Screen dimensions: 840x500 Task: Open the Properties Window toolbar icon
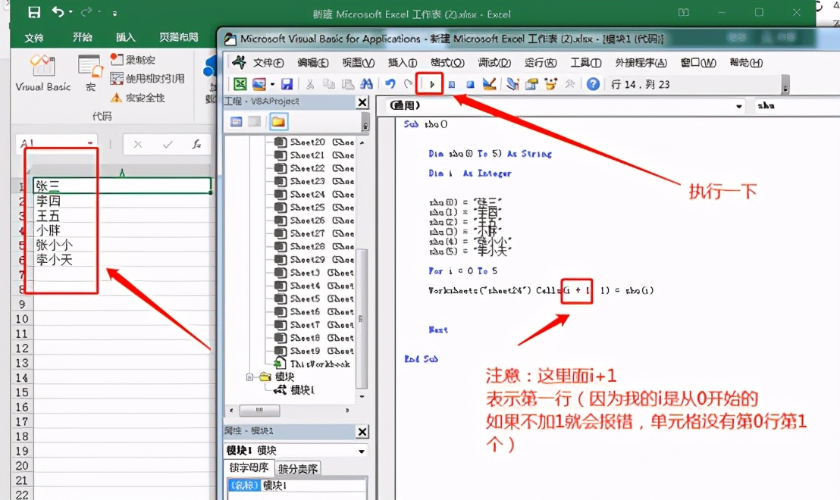point(531,84)
